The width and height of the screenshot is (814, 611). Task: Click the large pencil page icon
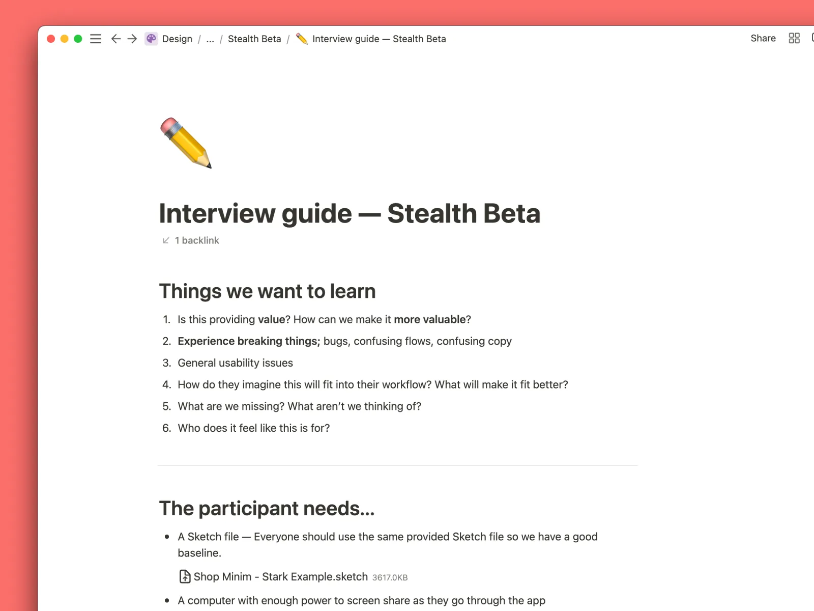186,143
